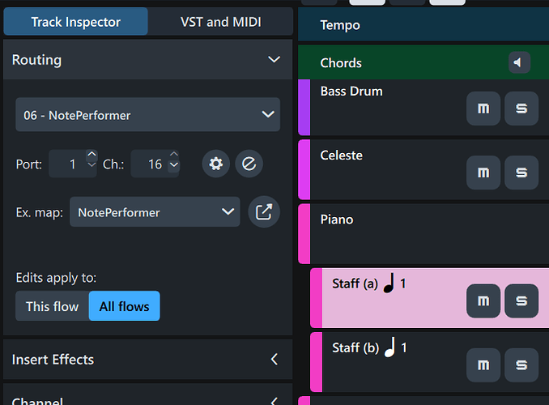
Task: Solo Piano Staff (a) track
Action: click(x=521, y=301)
